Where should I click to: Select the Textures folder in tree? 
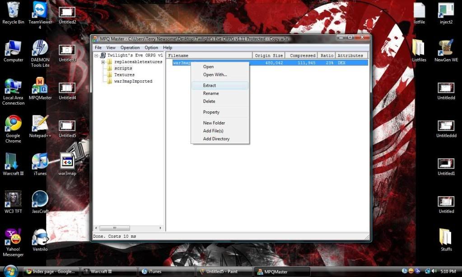click(124, 75)
